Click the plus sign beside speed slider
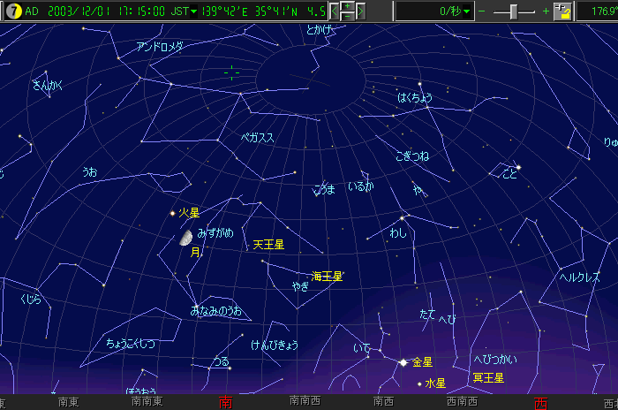 pyautogui.click(x=546, y=11)
